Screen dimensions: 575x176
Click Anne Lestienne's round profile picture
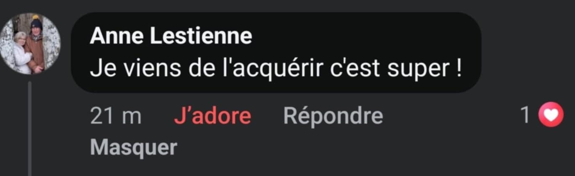(x=29, y=44)
